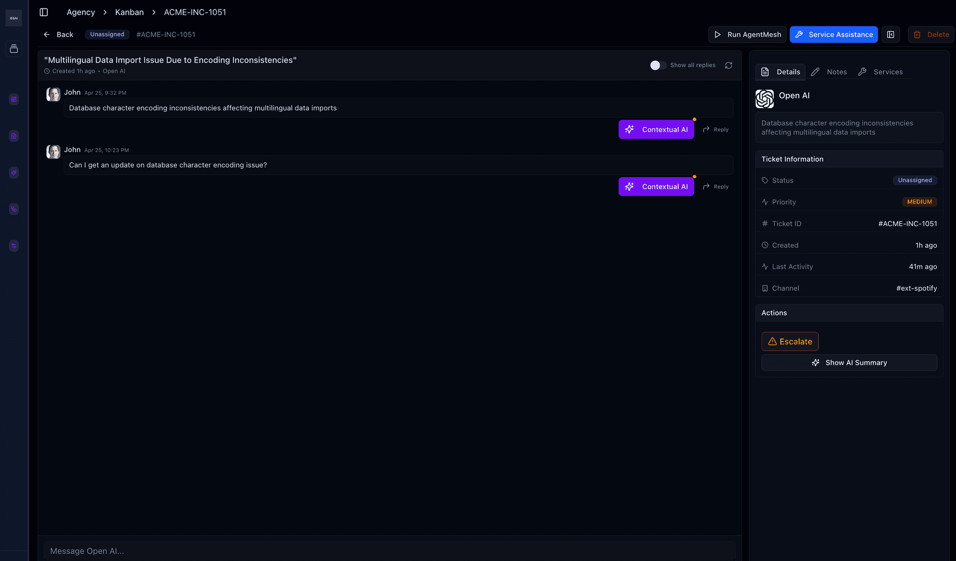The height and width of the screenshot is (561, 956).
Task: Click the refresh replies icon
Action: click(x=728, y=65)
